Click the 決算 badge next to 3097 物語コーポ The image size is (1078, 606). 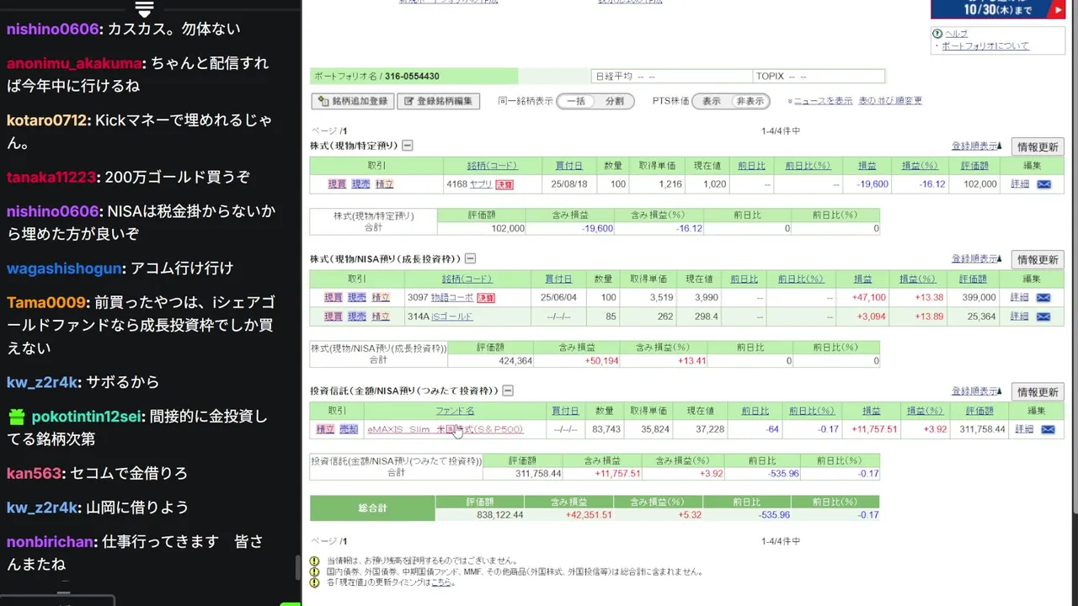pos(486,298)
